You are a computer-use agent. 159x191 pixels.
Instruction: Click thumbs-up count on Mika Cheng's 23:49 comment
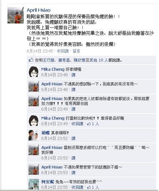point(93,124)
